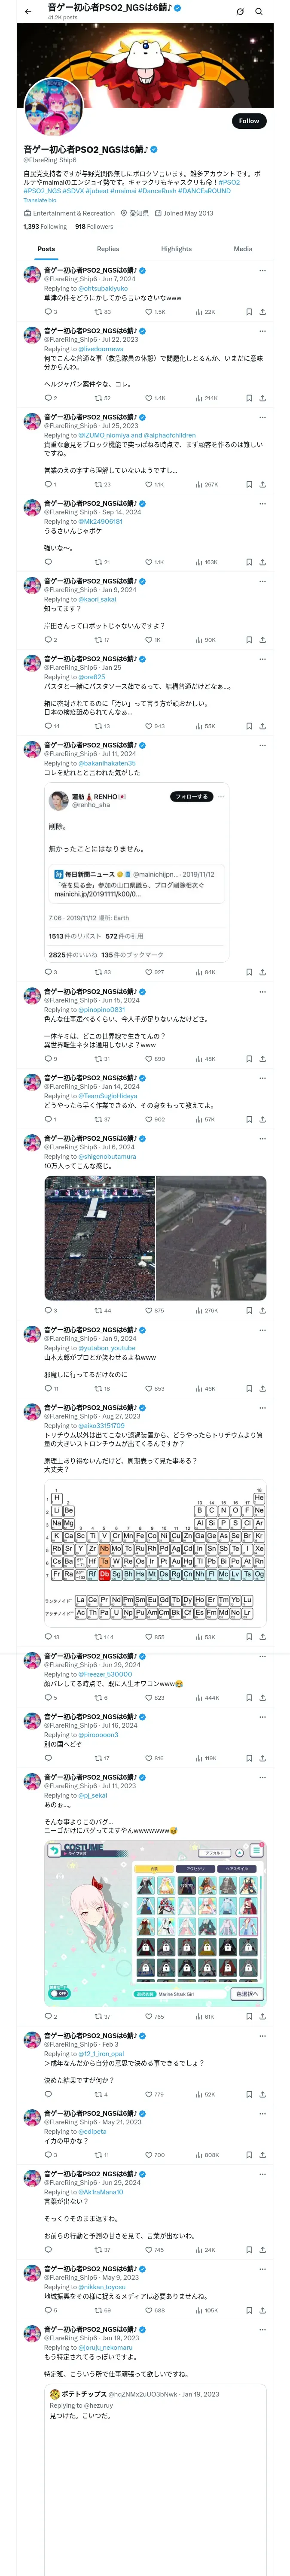Screen dimensions: 290x2576
Task: Open more options on the Jun 7, 2024 tweet
Action: click(262, 270)
